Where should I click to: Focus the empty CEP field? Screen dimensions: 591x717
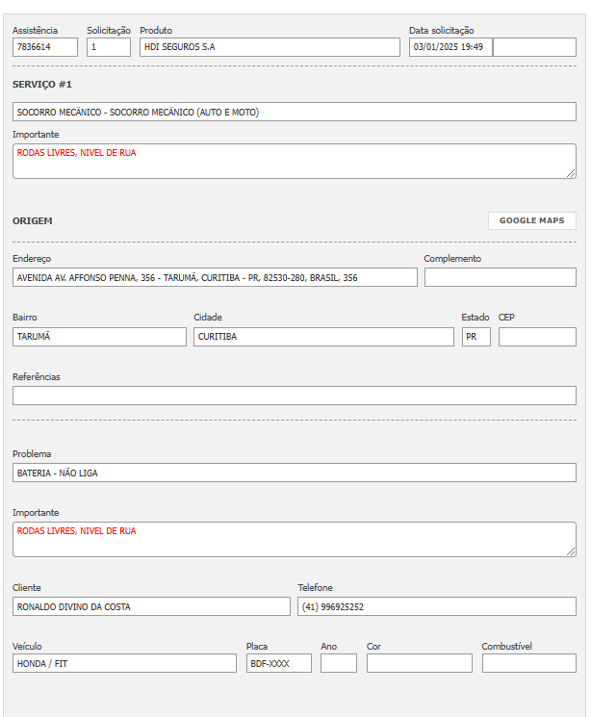tap(536, 337)
